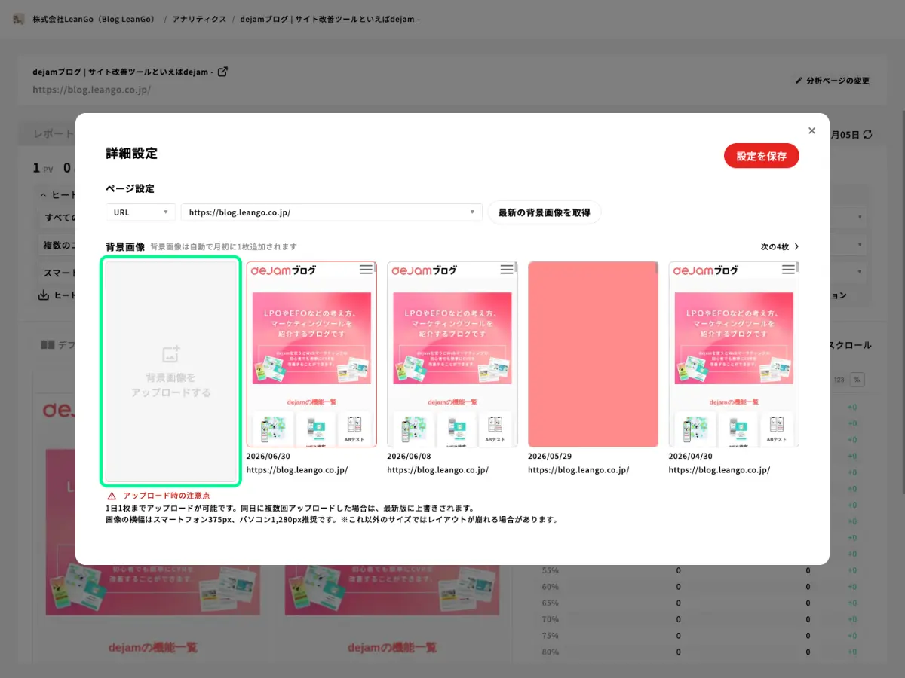
Task: Click https://blog.leango.co.jp/ under 2026/04/30 thumbnail
Action: point(719,470)
